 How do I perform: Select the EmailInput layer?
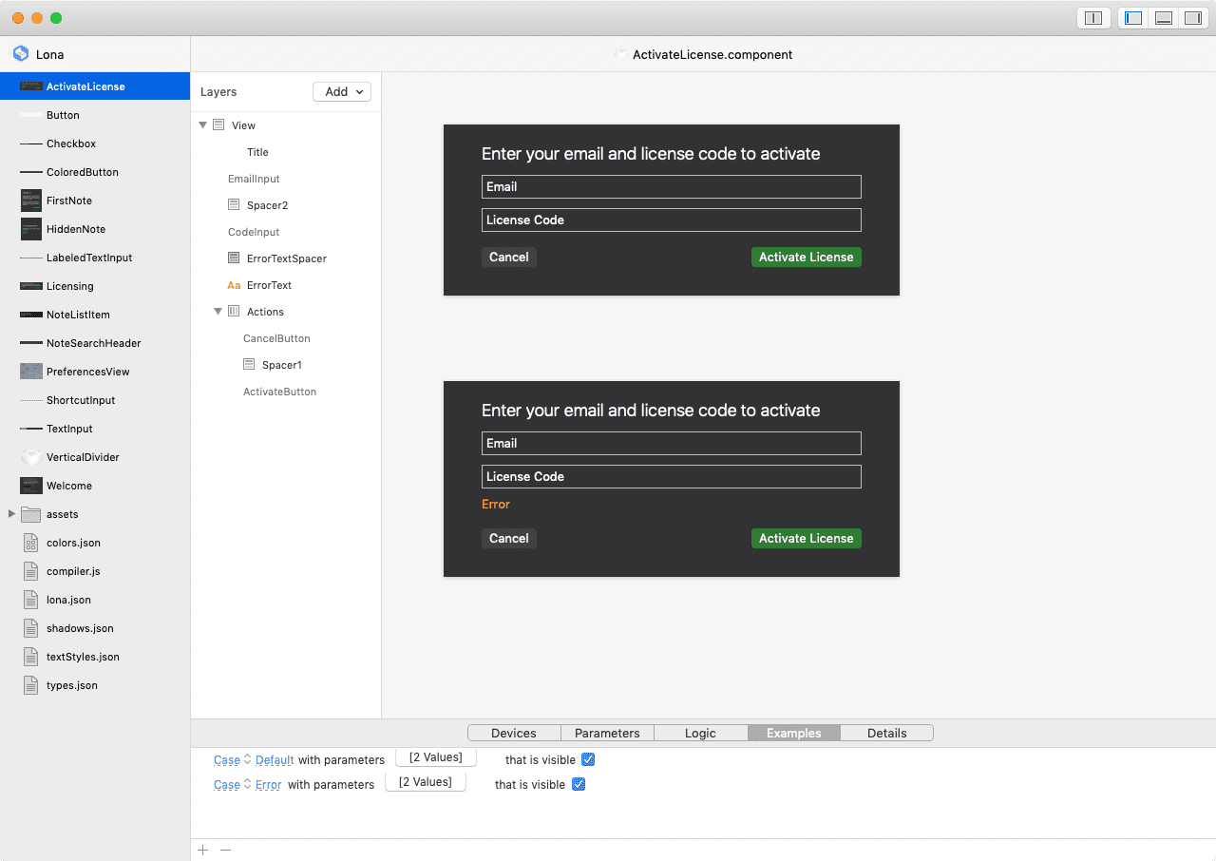(254, 179)
